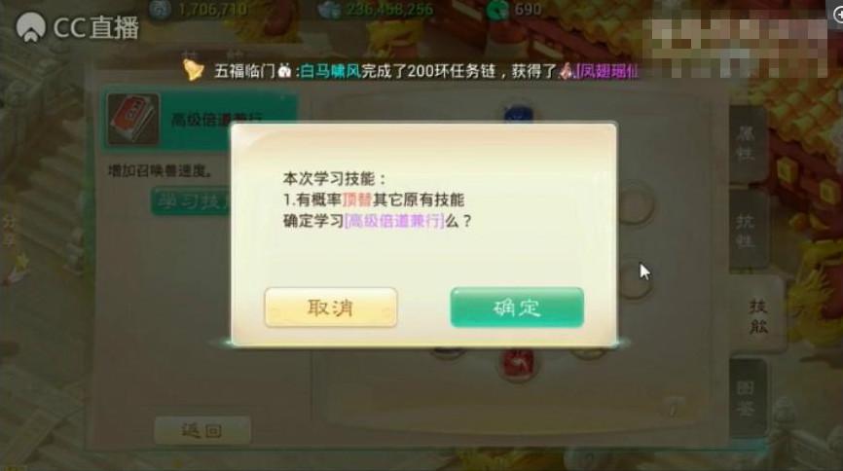Select the red skill slot below dialog
This screenshot has height=471, width=843.
tap(518, 365)
